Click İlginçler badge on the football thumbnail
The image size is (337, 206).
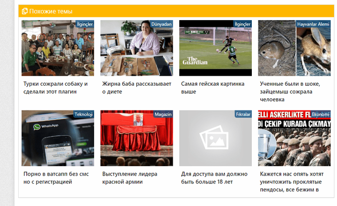pos(242,24)
